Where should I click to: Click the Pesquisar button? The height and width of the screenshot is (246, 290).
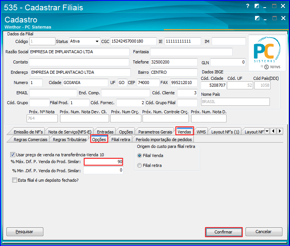[25, 232]
